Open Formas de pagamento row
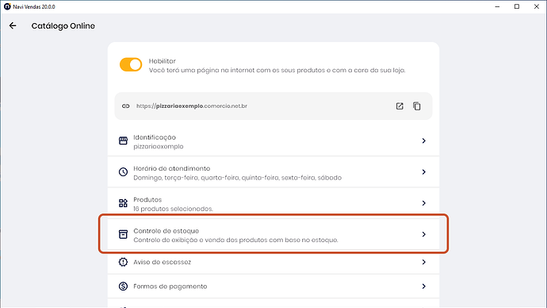The image size is (547, 308). pos(273,287)
